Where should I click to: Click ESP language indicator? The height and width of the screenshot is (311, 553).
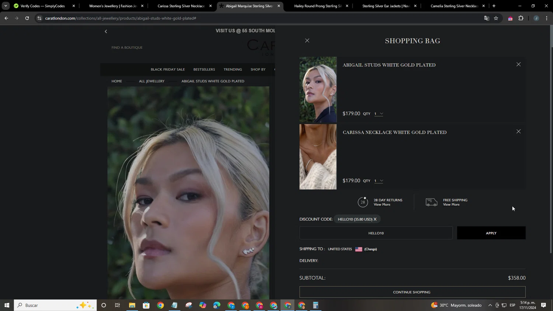[512, 305]
